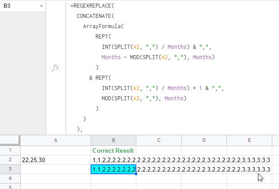The image size is (279, 189).
Task: Click ArrayFormula( in the formula bar
Action: [x=103, y=26]
